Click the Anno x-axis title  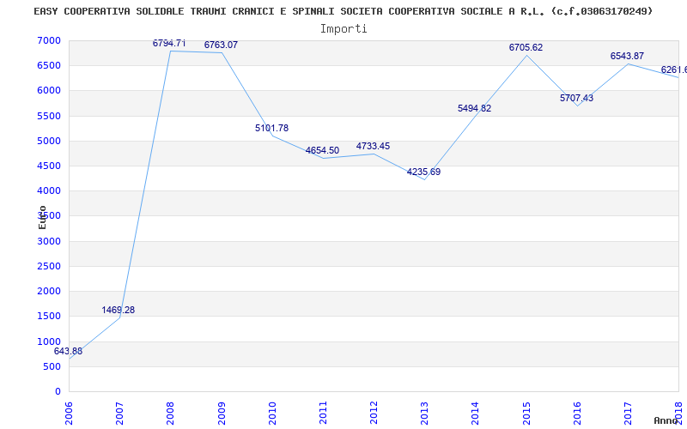(x=666, y=420)
